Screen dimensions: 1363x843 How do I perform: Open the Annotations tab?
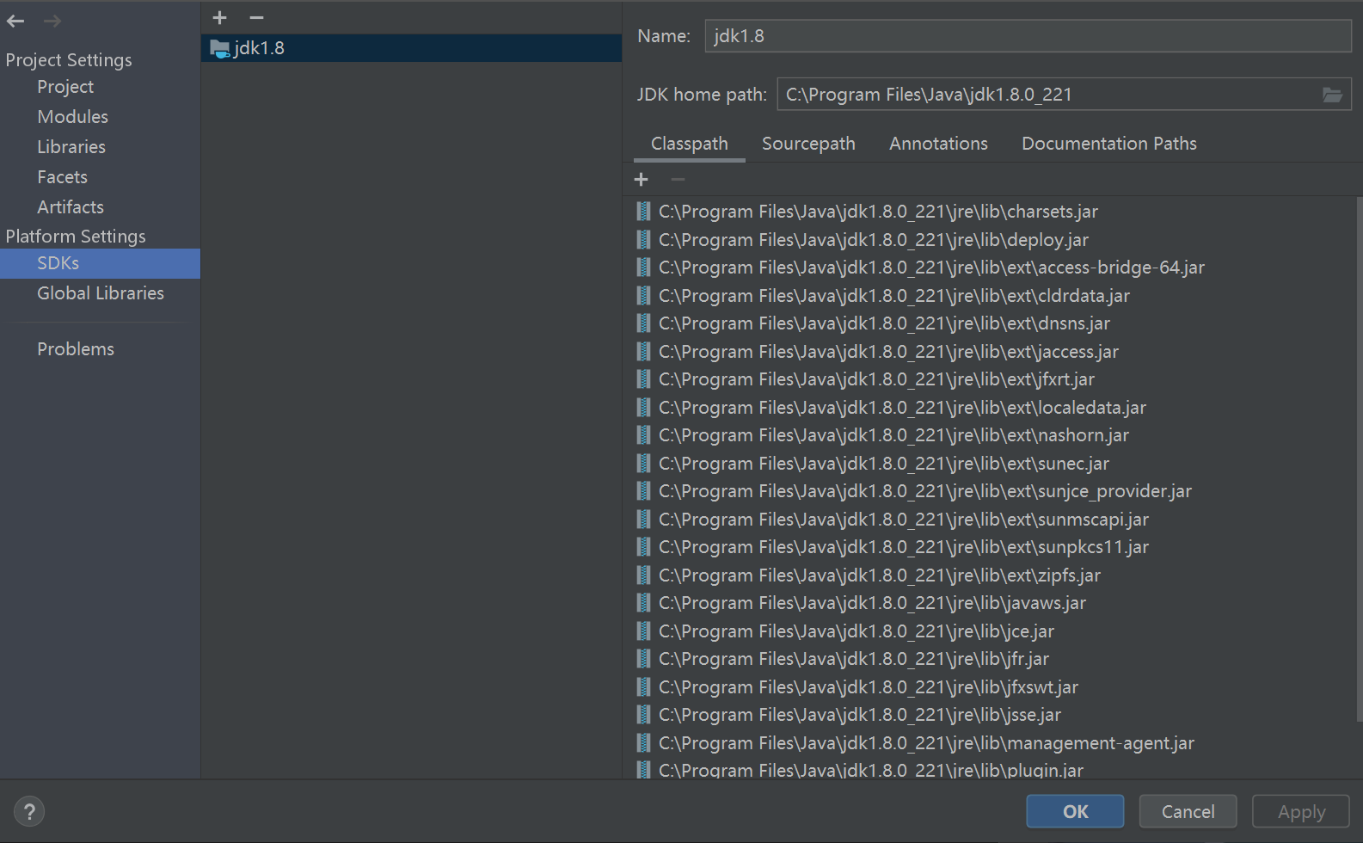tap(938, 144)
